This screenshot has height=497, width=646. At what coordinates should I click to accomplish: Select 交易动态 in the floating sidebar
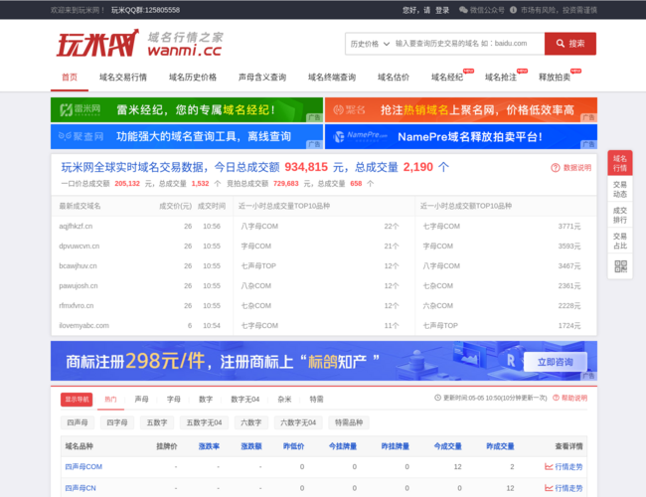(x=619, y=189)
